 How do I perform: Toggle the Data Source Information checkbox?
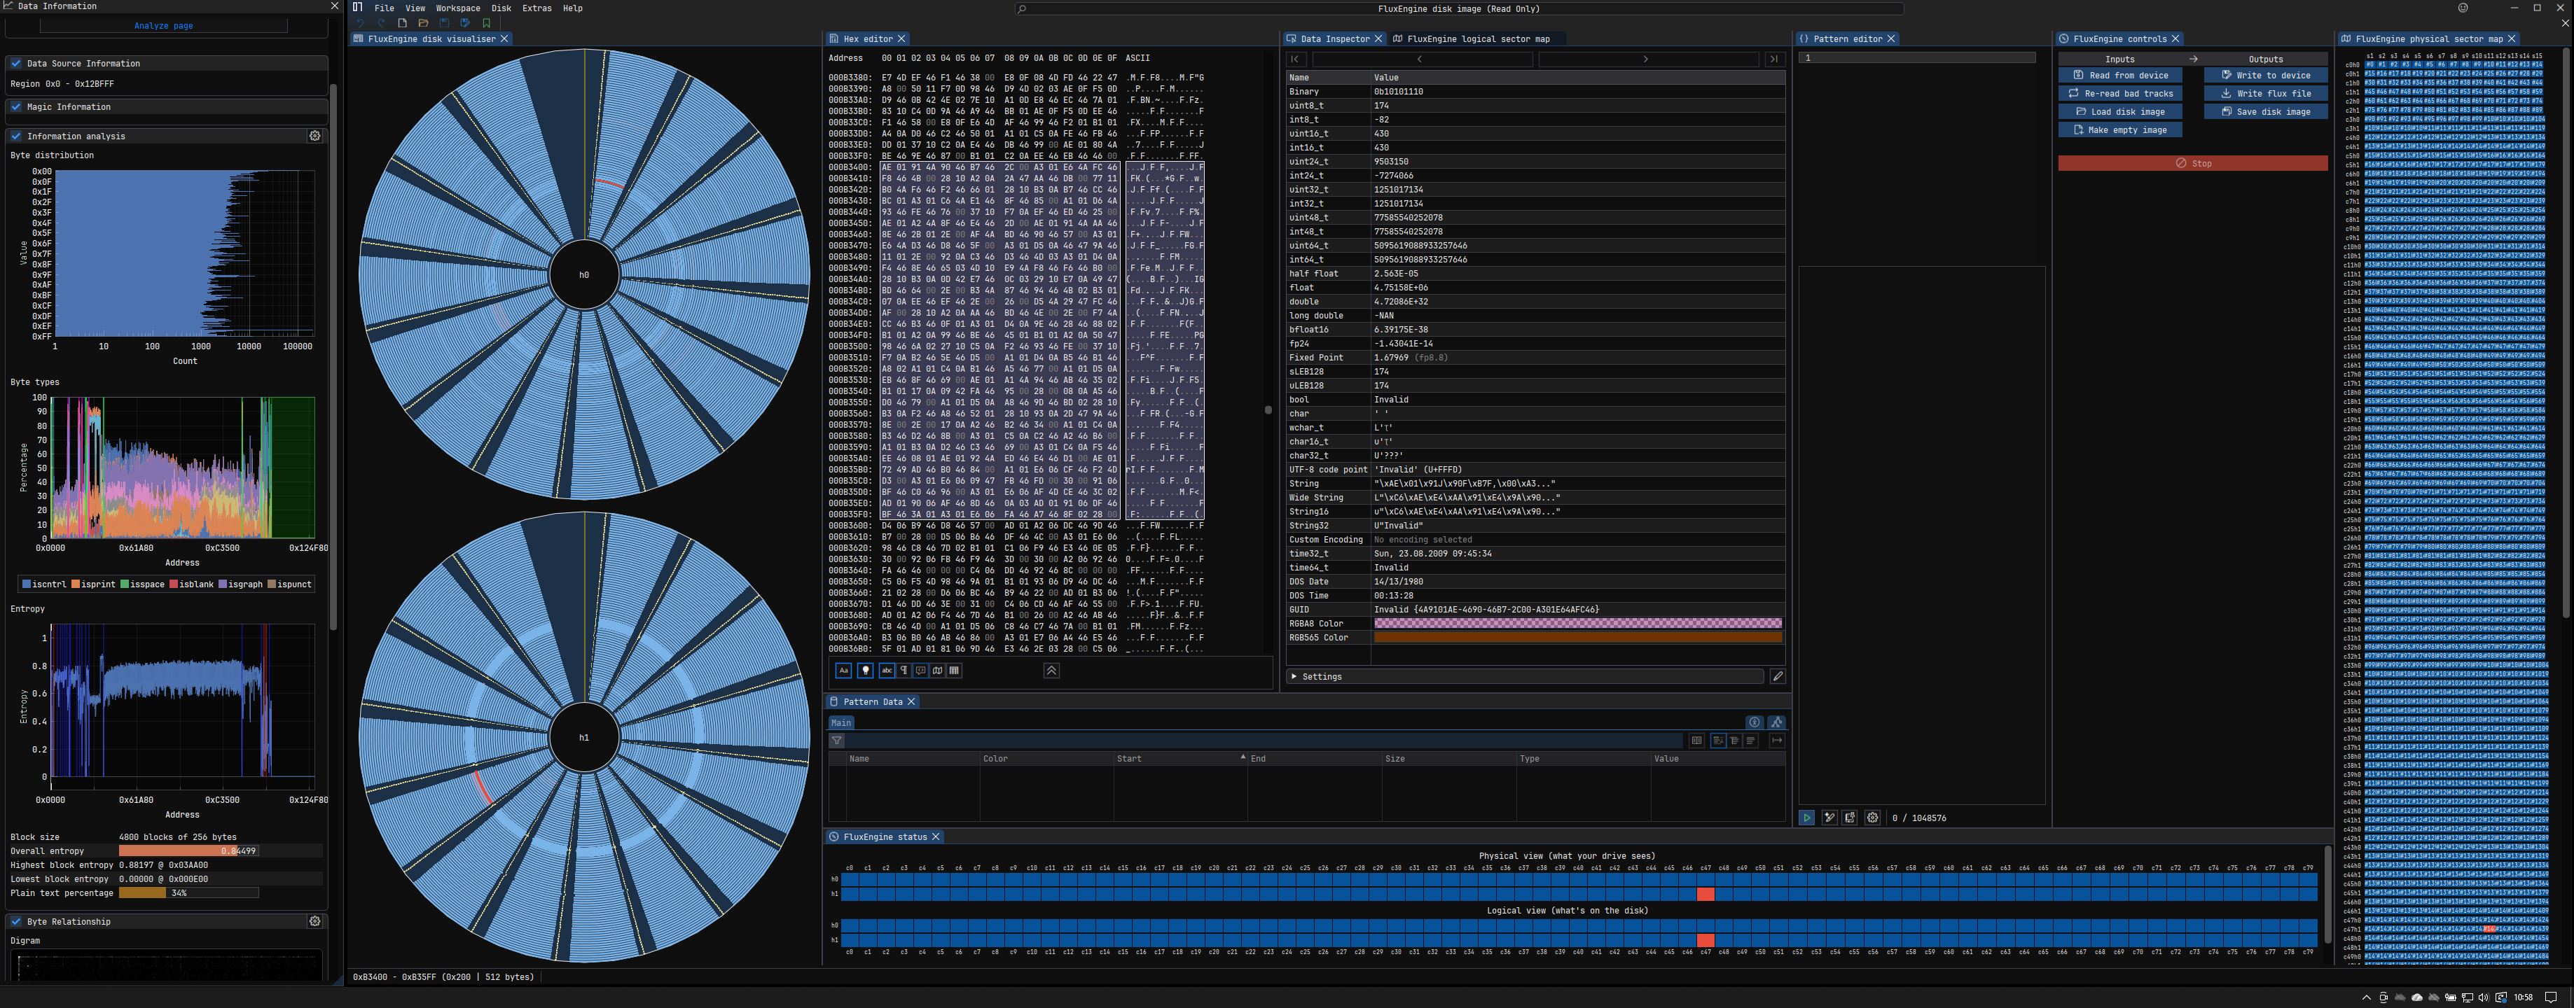(16, 63)
